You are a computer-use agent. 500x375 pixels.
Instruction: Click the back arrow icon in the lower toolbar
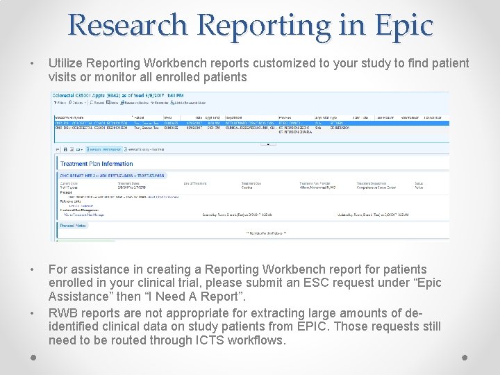58,149
